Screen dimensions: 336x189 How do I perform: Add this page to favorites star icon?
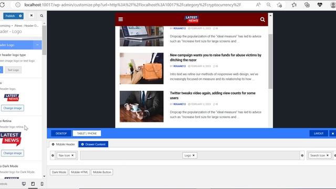point(279,5)
